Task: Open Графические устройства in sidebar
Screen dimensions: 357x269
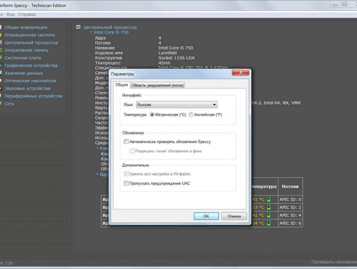Action: click(31, 65)
